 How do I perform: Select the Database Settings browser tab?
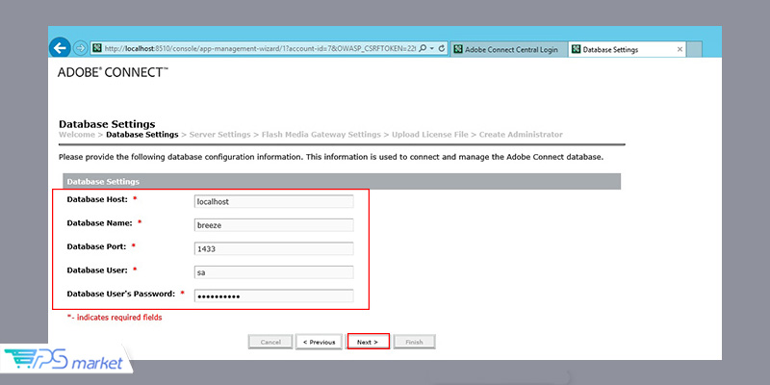(616, 49)
